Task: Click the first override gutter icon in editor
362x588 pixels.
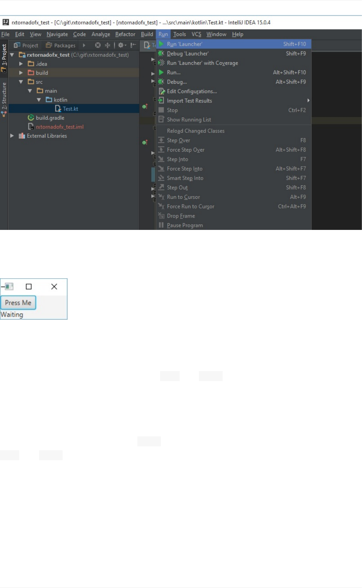Action: pyautogui.click(x=145, y=106)
